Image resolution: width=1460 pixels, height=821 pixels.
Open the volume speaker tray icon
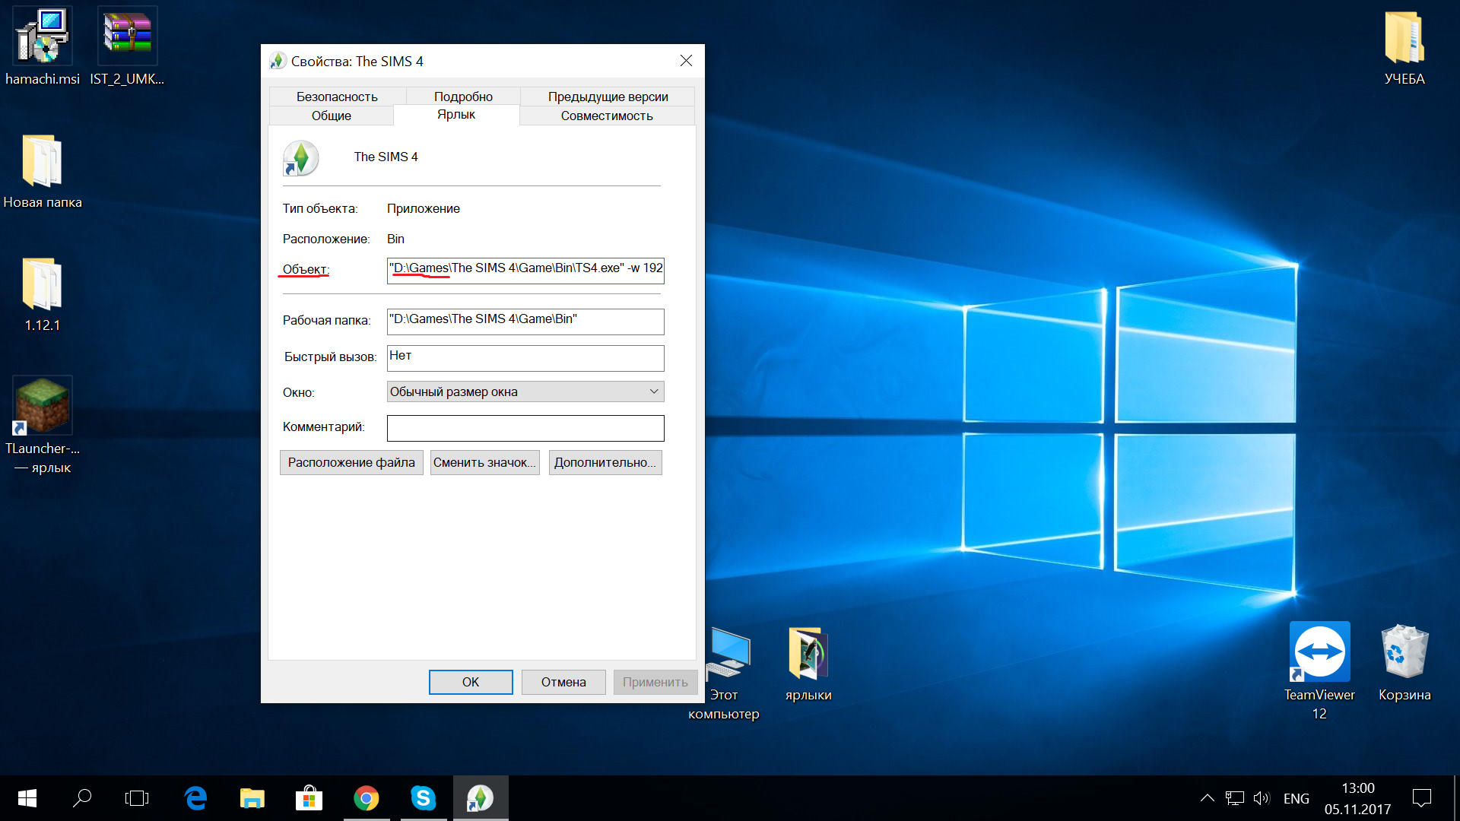1262,798
